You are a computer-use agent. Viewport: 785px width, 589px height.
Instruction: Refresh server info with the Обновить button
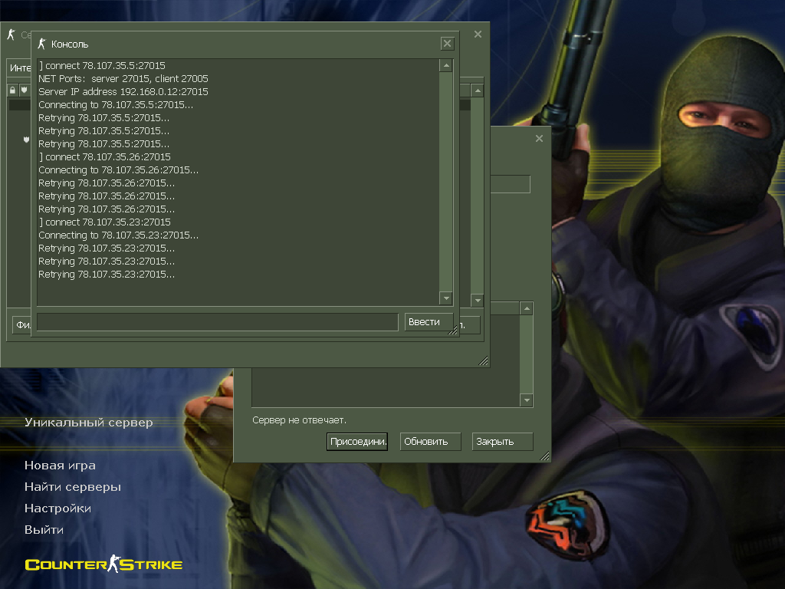point(431,441)
